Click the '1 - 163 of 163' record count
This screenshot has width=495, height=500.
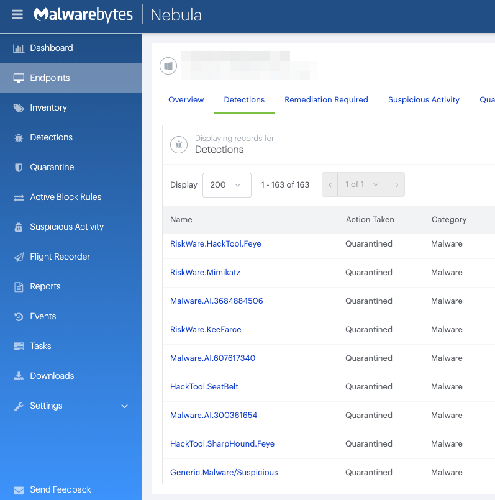pyautogui.click(x=285, y=185)
